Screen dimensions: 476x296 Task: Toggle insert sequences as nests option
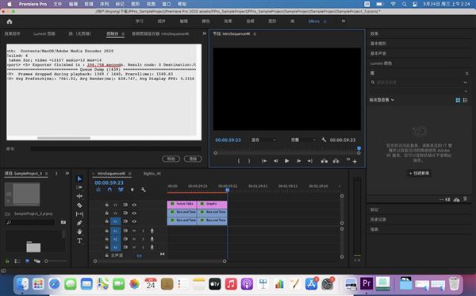pos(98,190)
